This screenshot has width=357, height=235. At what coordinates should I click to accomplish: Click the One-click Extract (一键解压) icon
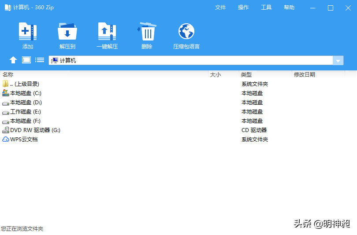pyautogui.click(x=107, y=31)
